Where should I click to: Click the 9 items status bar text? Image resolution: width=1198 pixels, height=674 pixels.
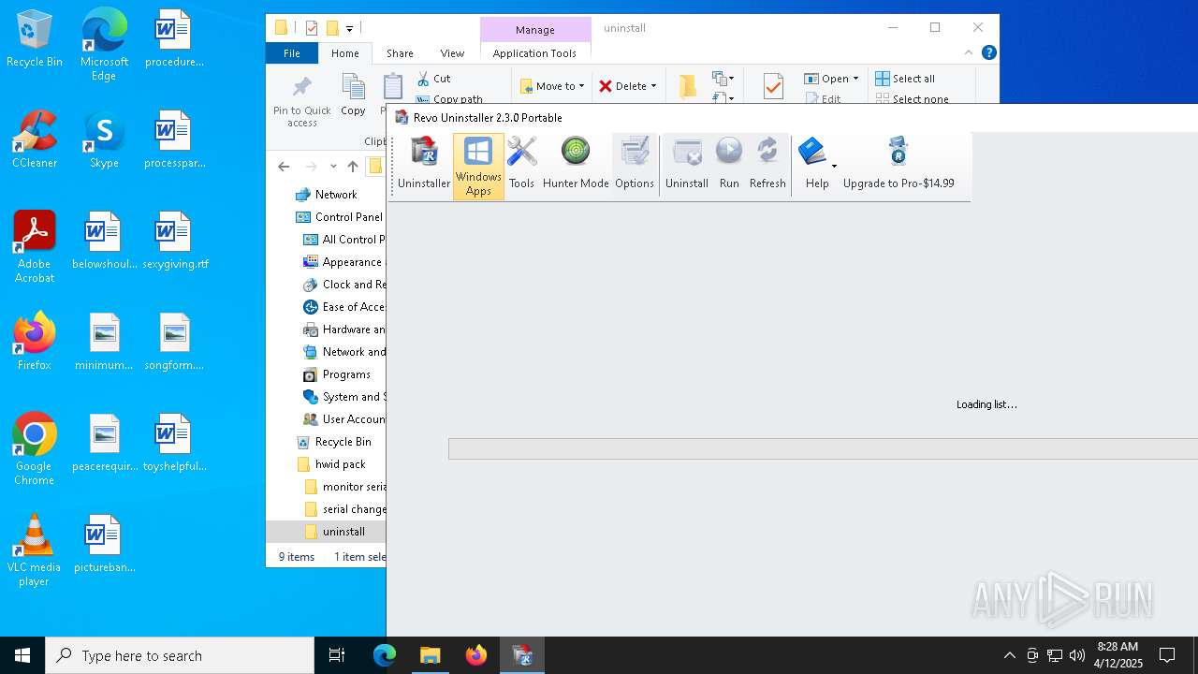(x=297, y=556)
